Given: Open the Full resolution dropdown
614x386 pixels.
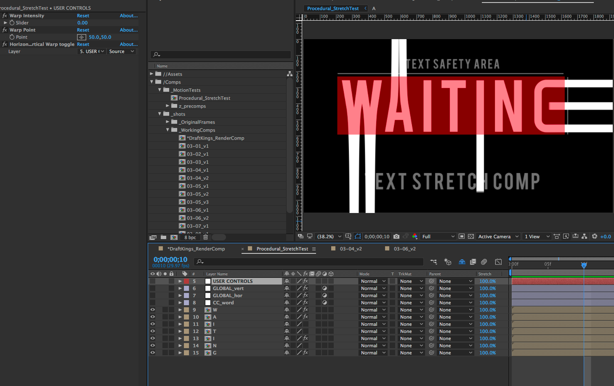Looking at the screenshot, I should tap(438, 237).
